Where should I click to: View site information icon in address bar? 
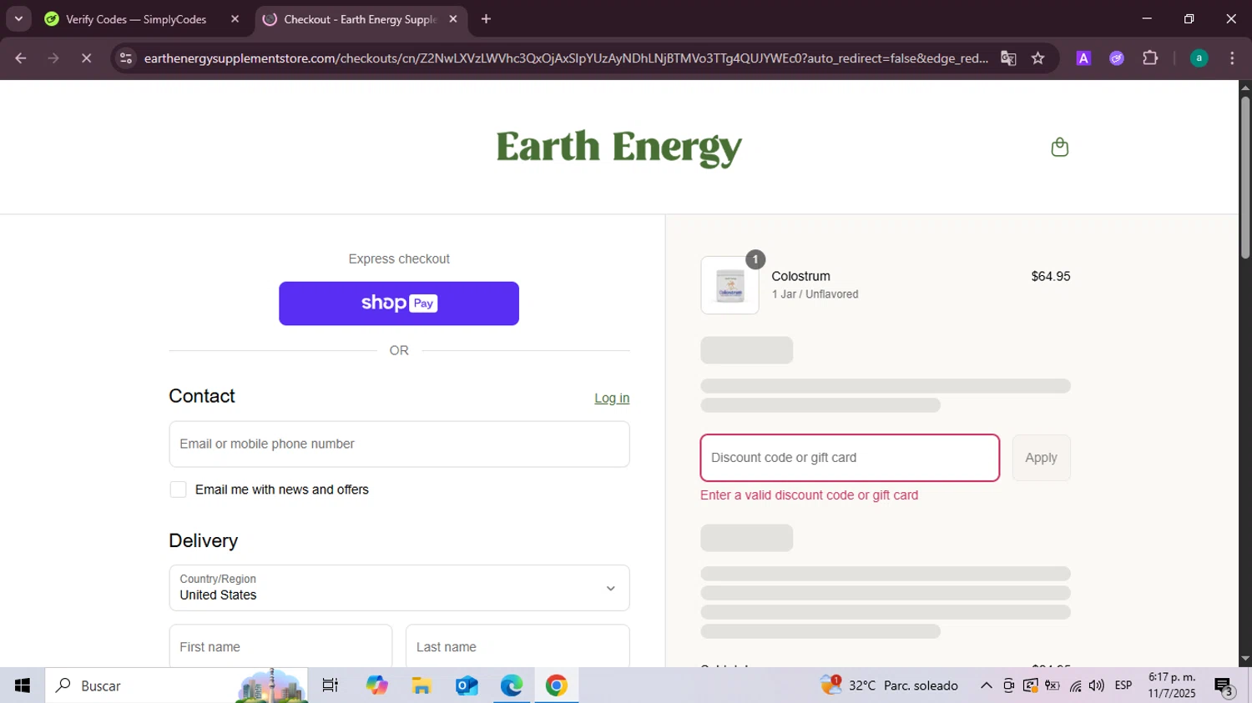(126, 58)
